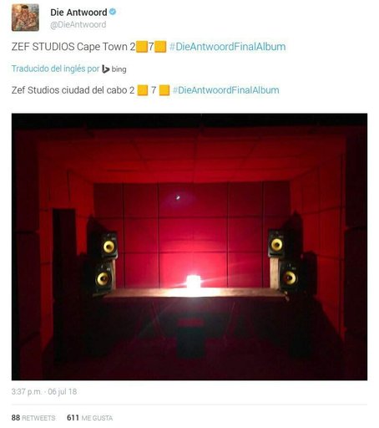Click first yellow emoji box after '2'
Viewport: 379px width, 428px height.
point(142,47)
